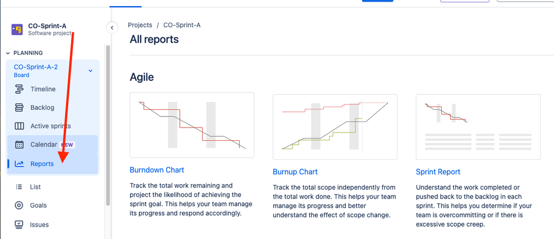This screenshot has height=239, width=554.
Task: Go to Projects in breadcrumb
Action: [x=140, y=25]
